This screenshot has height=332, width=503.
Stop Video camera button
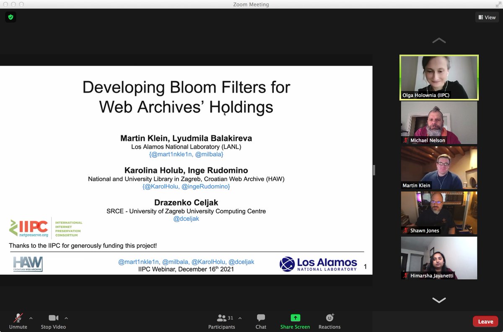click(53, 321)
